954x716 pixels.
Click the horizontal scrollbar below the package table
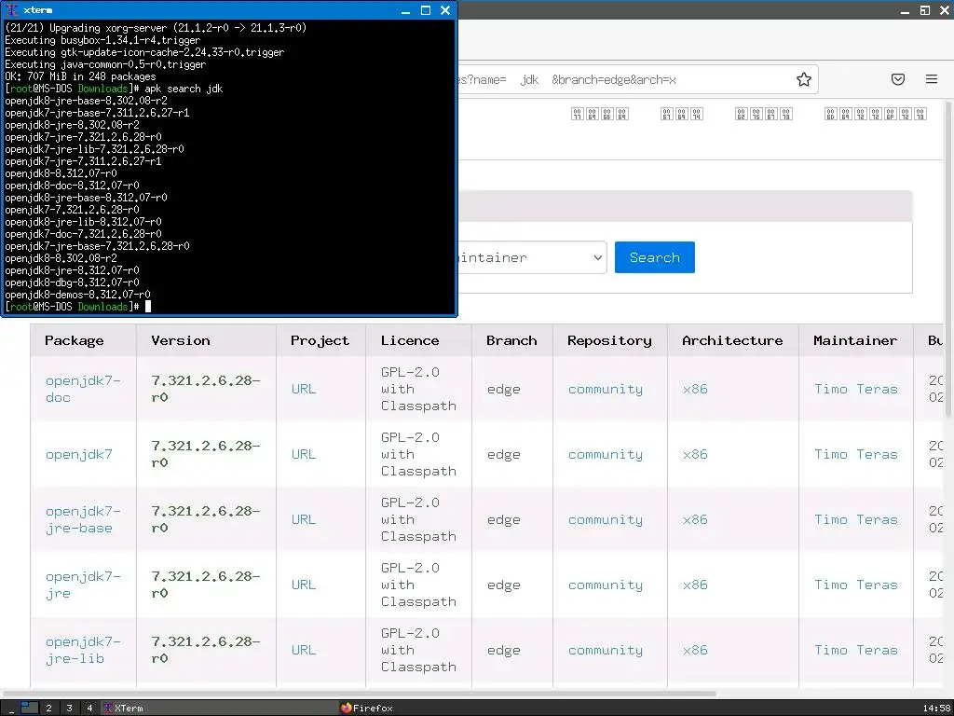(359, 694)
